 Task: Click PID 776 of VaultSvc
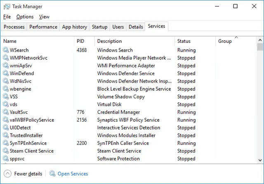pyautogui.click(x=80, y=112)
